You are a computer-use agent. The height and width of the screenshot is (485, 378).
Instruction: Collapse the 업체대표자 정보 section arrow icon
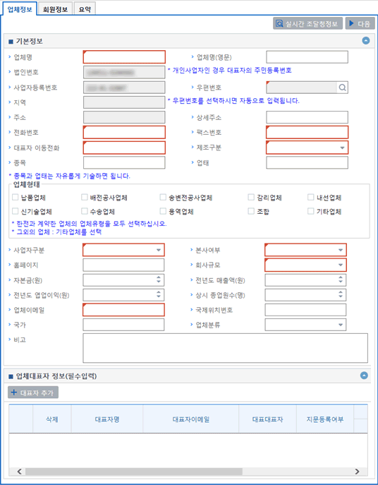pos(365,376)
